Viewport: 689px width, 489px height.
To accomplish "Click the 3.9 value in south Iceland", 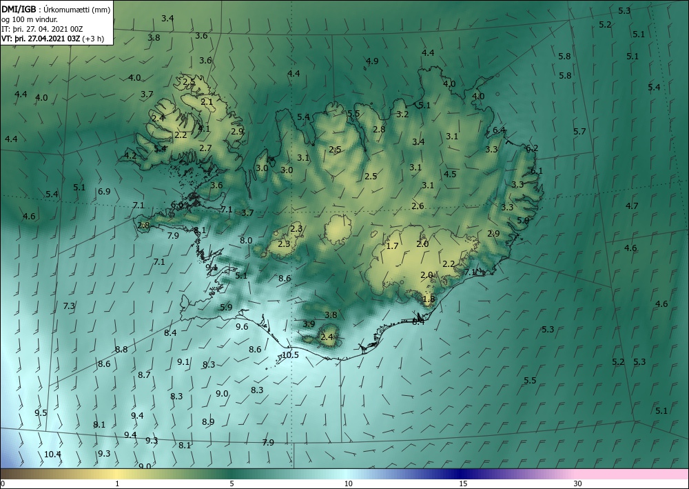I will (x=309, y=324).
